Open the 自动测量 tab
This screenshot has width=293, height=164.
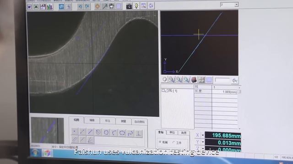click(139, 122)
